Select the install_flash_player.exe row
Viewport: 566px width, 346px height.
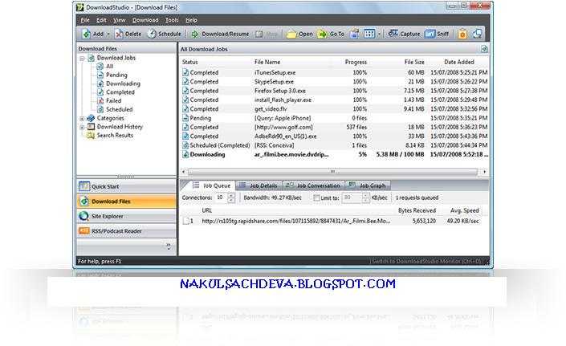[x=335, y=100]
